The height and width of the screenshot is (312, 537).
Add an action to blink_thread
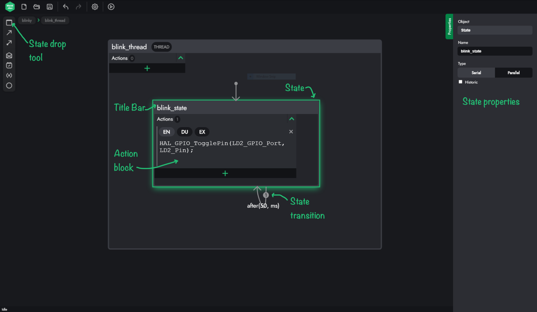[x=147, y=68]
